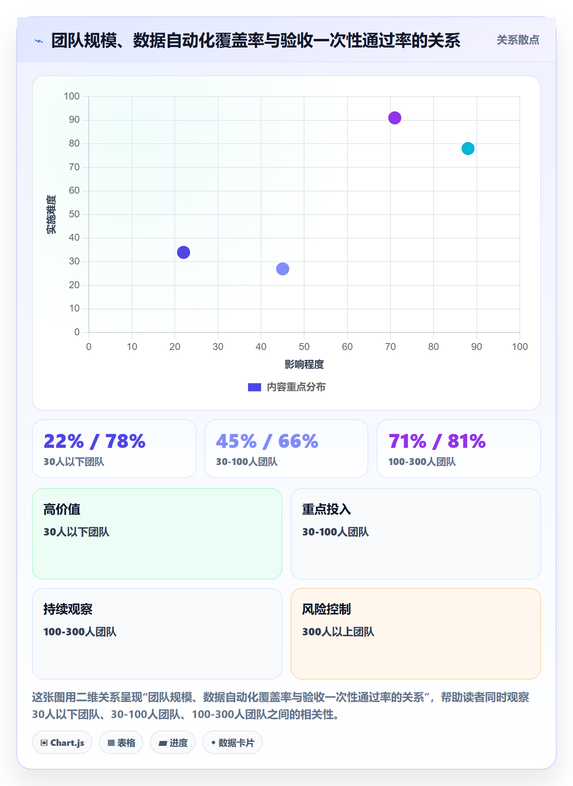
Task: Select the 表格 tag chip
Action: (x=121, y=743)
